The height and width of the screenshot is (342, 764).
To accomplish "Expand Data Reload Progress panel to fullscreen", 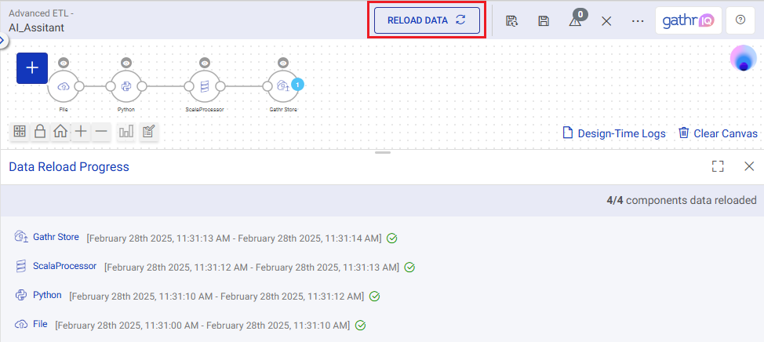I will 717,166.
